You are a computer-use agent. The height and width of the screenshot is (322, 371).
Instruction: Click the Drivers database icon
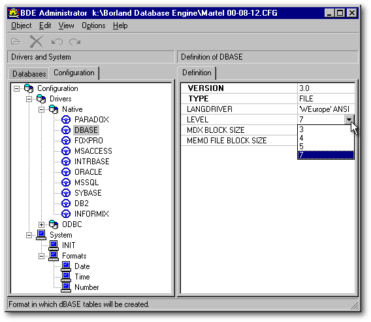(x=41, y=99)
